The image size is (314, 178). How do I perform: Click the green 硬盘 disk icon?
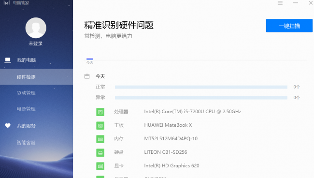click(x=100, y=152)
